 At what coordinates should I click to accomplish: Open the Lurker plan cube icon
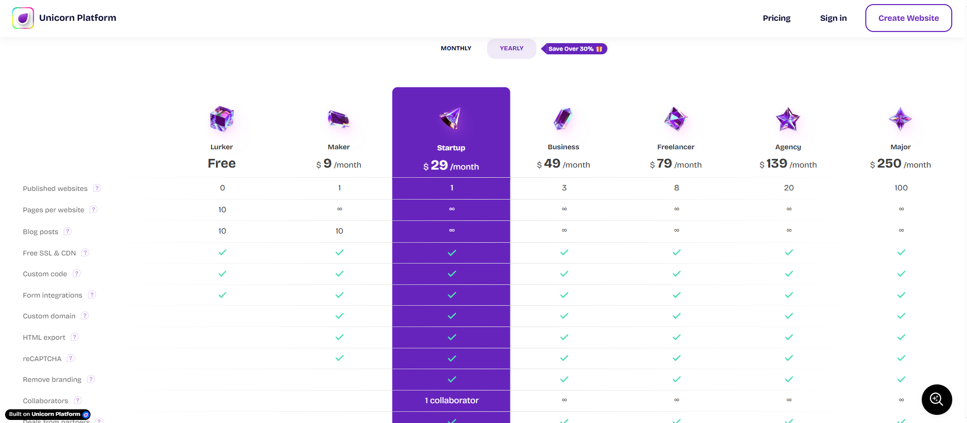pyautogui.click(x=222, y=119)
